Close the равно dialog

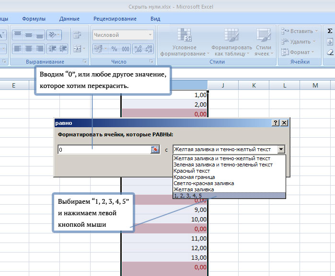(284, 122)
